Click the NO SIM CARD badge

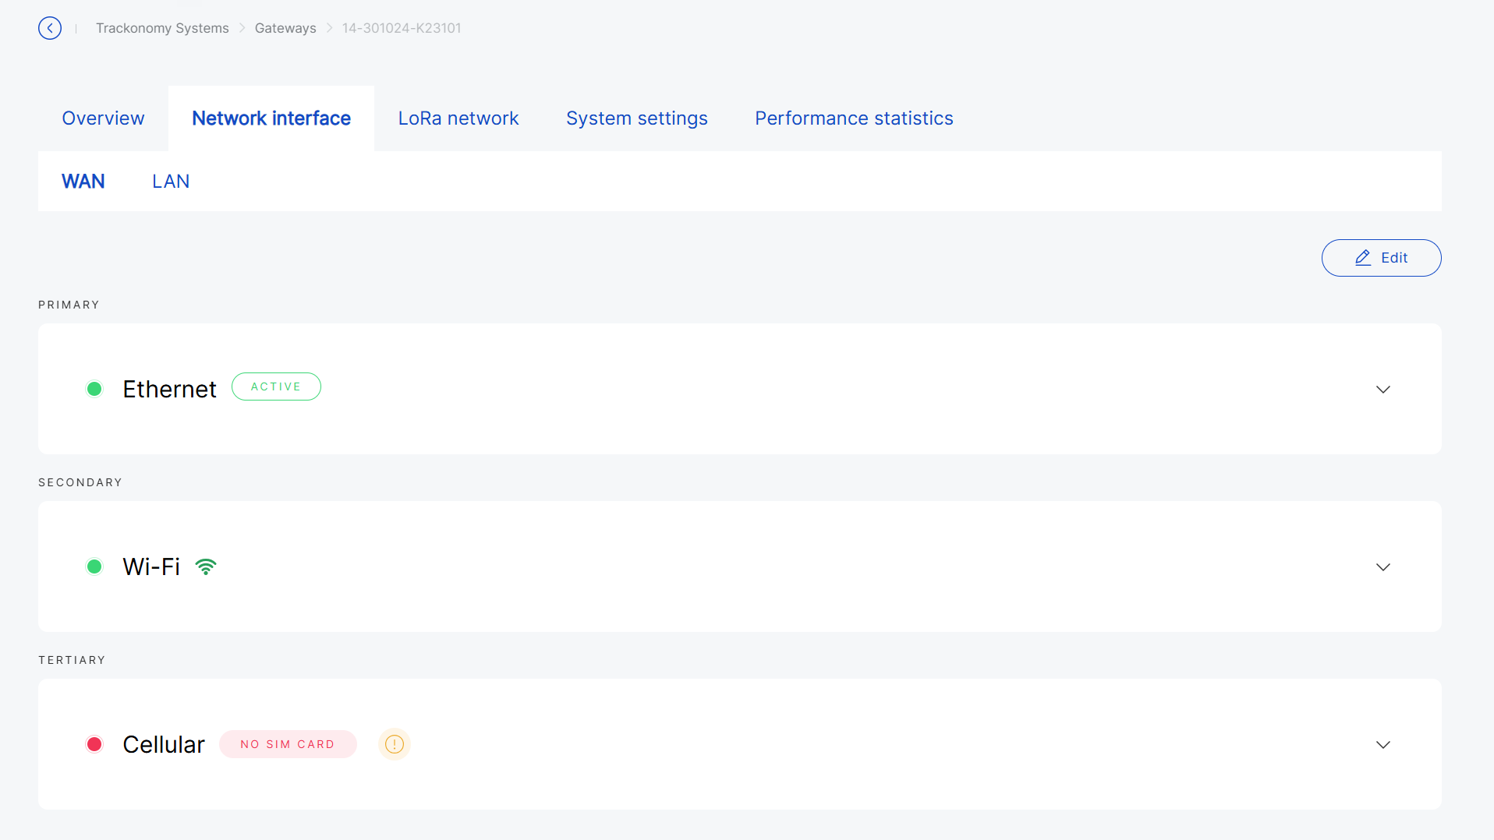(288, 744)
